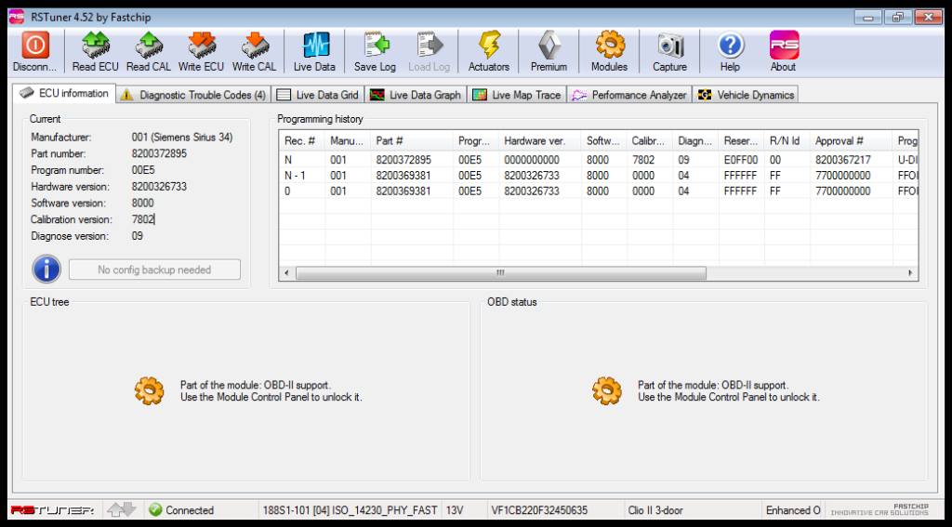Viewport: 952px width, 527px height.
Task: Open Live Data from the toolbar
Action: [x=314, y=46]
